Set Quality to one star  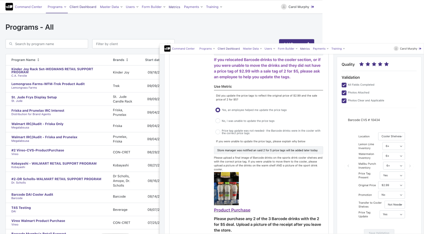pos(361,64)
